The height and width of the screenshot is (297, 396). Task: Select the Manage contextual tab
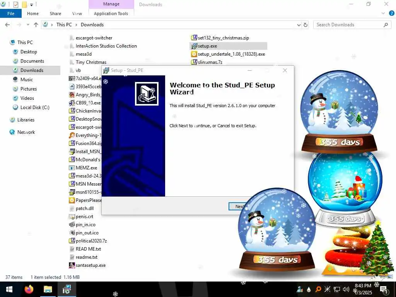[x=111, y=4]
